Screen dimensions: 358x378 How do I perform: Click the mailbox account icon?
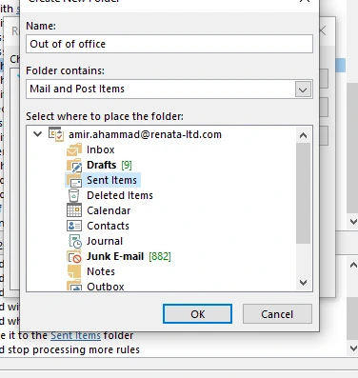click(56, 134)
